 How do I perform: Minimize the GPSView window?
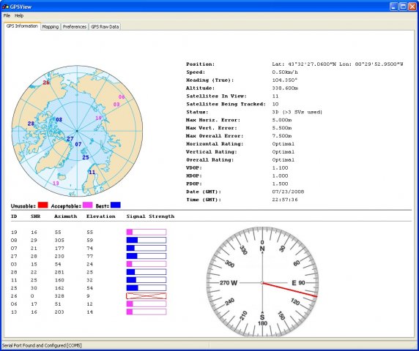[393, 7]
